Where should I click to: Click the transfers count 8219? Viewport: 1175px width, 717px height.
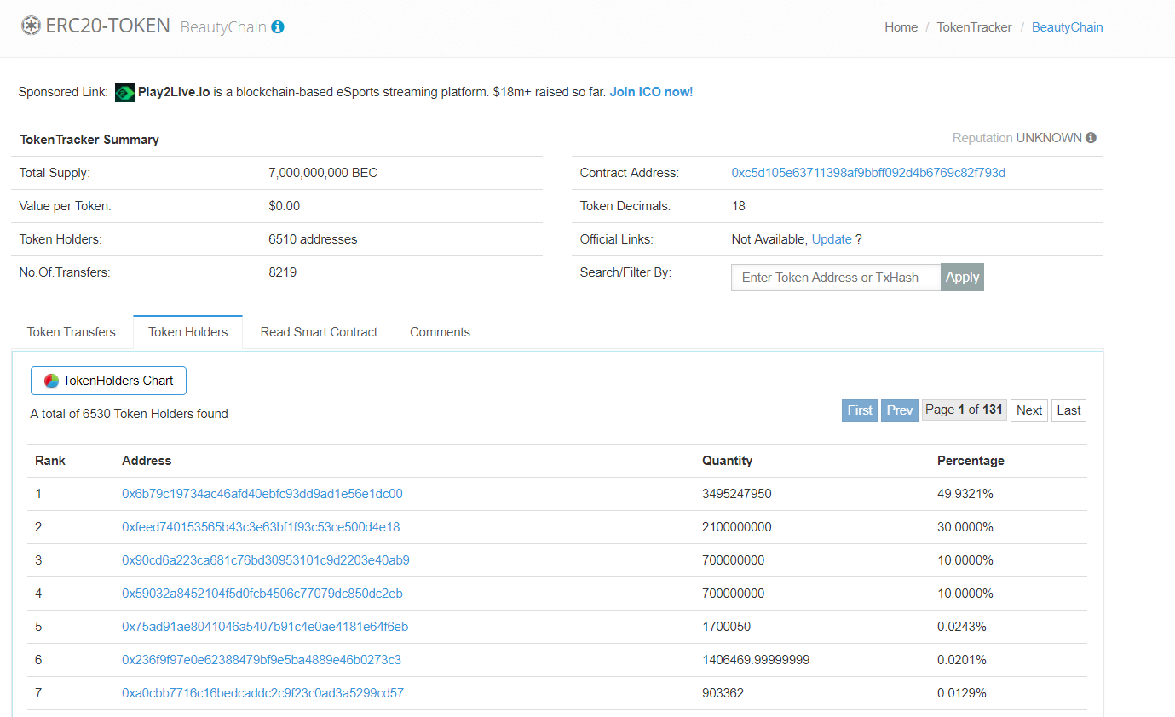click(282, 272)
